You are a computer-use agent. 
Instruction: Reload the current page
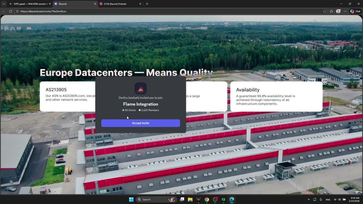click(x=10, y=11)
